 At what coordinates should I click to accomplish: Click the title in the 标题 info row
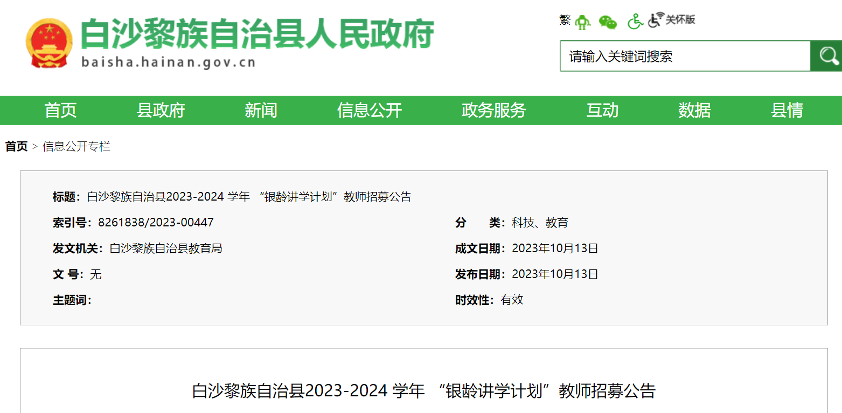click(249, 196)
